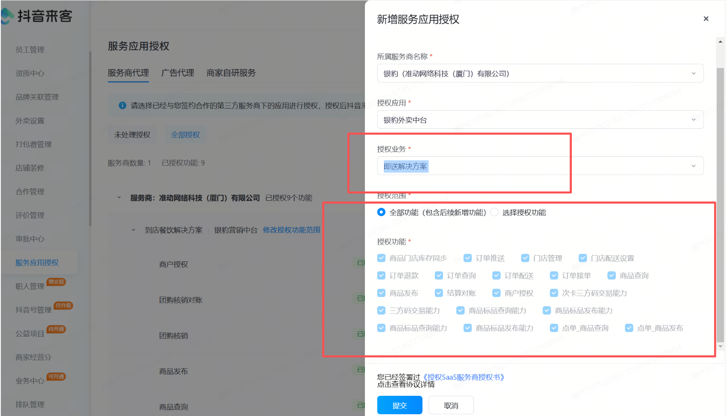Select 选择授权功能 radio option

click(494, 212)
